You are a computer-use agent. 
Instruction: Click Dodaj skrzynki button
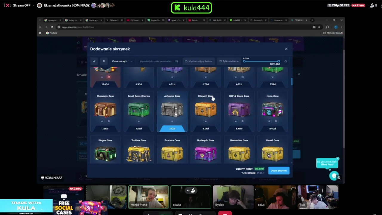click(279, 171)
